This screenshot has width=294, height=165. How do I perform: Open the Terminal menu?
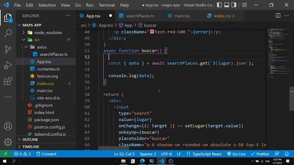pos(107,5)
